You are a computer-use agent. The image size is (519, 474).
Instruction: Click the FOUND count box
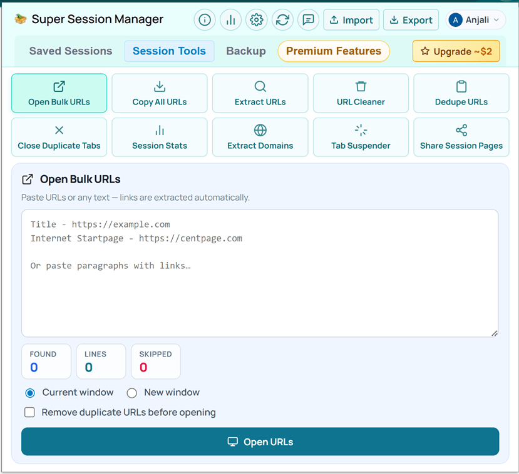tap(46, 361)
